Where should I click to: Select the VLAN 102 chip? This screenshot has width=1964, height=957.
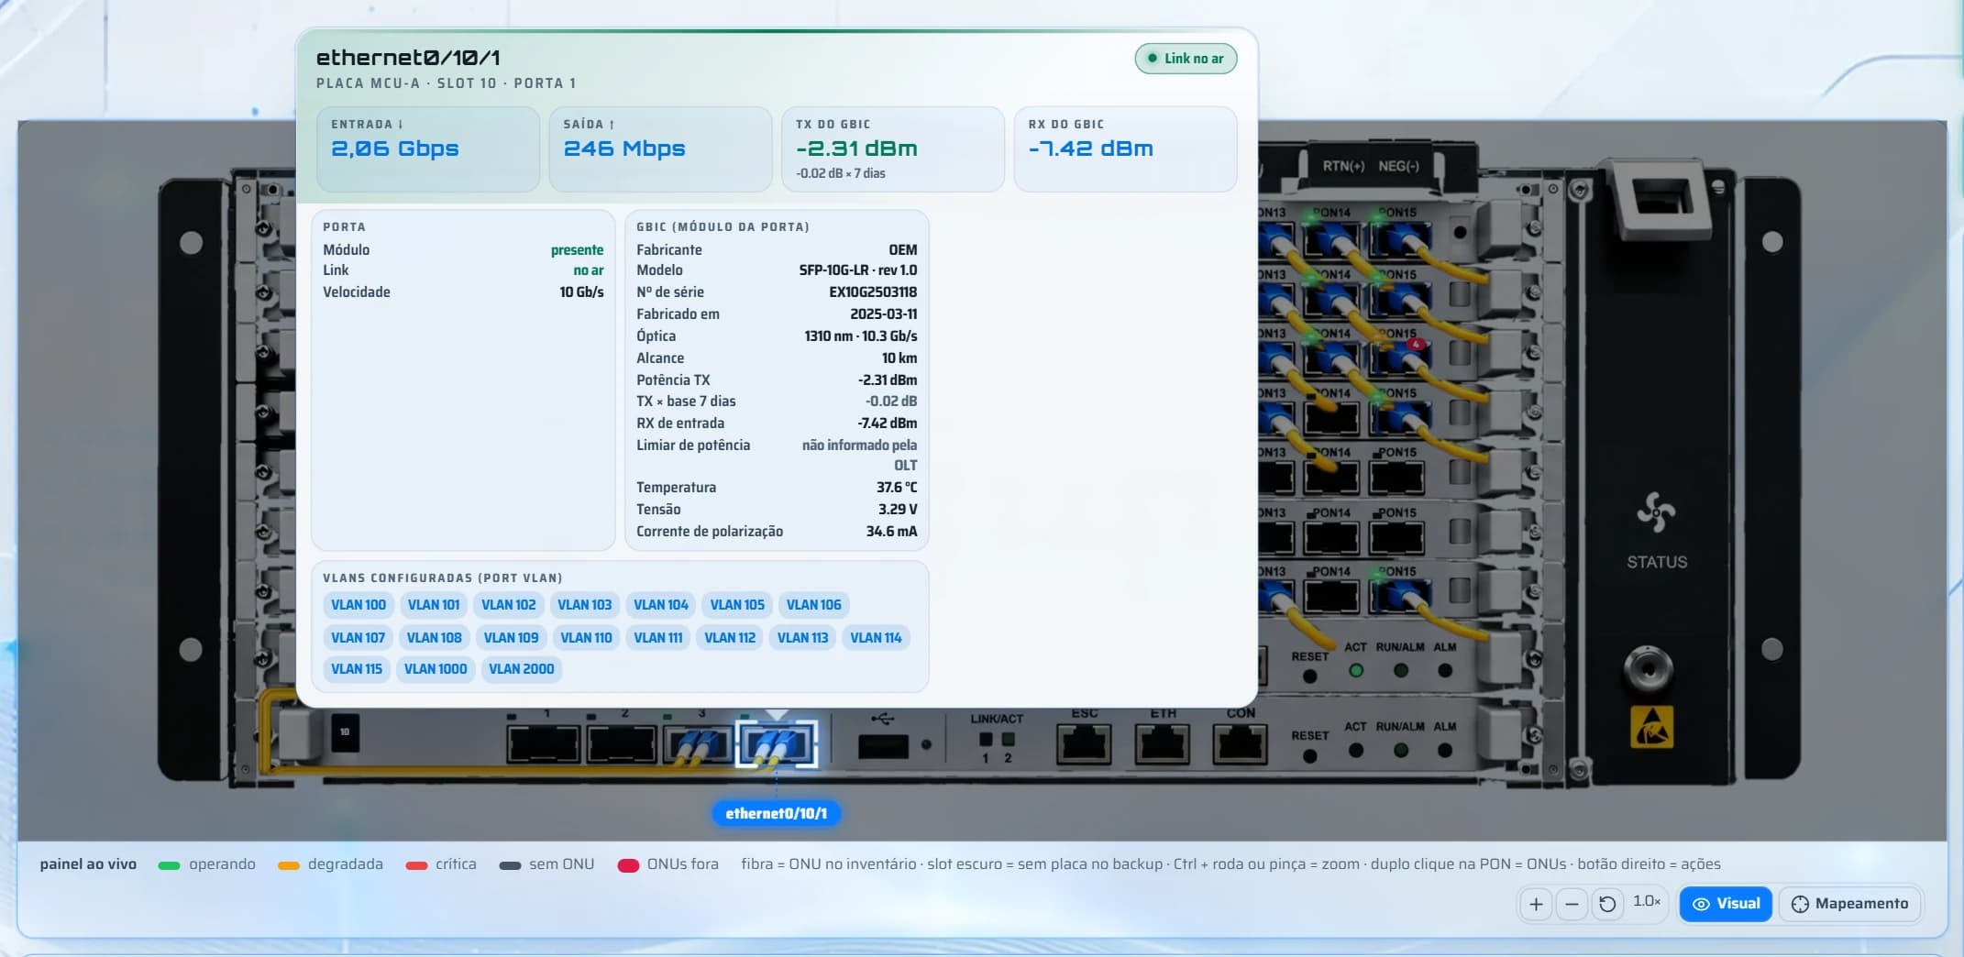click(509, 605)
